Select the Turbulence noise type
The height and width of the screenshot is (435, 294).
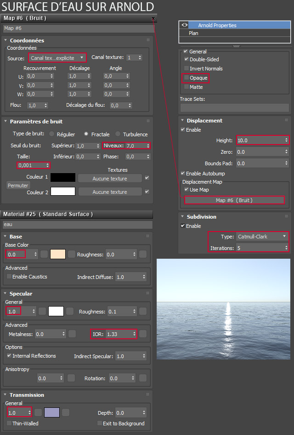(x=118, y=134)
